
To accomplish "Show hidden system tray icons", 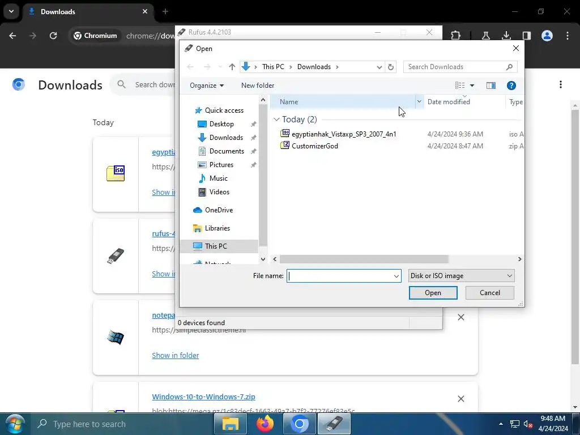I will 501,424.
